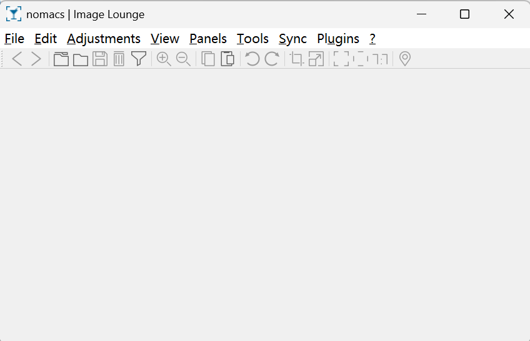Click the zoom out magnifier icon

183,59
